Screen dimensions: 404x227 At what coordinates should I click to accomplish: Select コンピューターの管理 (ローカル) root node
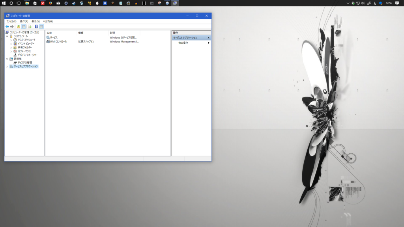click(x=24, y=32)
